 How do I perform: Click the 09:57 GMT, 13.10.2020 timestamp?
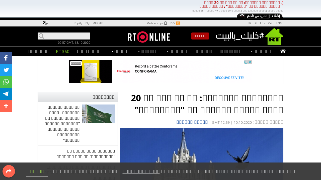click(x=74, y=43)
